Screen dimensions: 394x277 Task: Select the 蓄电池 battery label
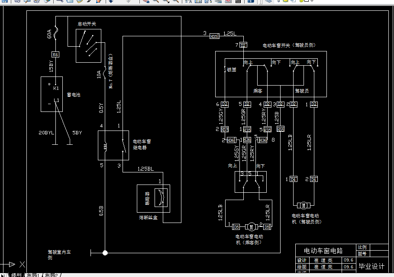tap(73, 95)
